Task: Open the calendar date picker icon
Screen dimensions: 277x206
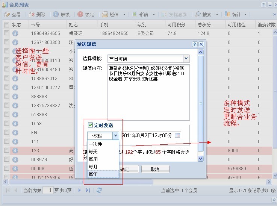Action: pos(177,135)
